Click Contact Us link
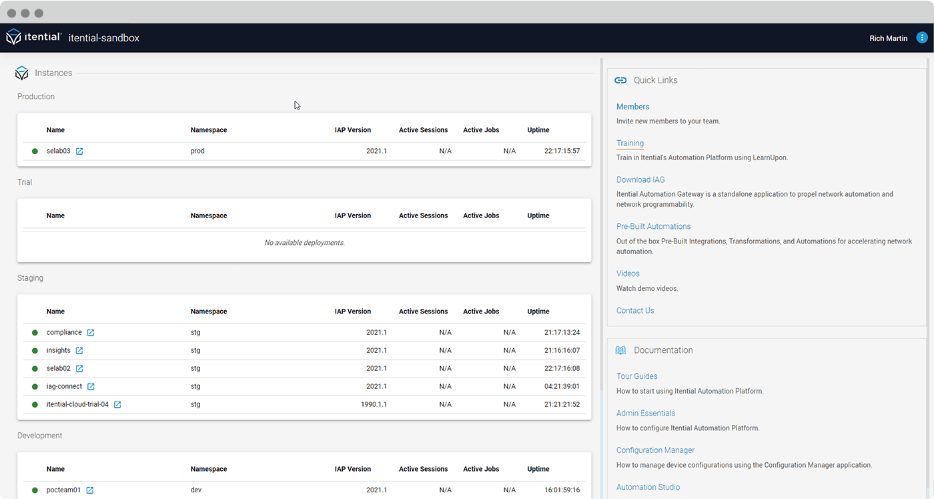This screenshot has height=499, width=934. (x=635, y=311)
